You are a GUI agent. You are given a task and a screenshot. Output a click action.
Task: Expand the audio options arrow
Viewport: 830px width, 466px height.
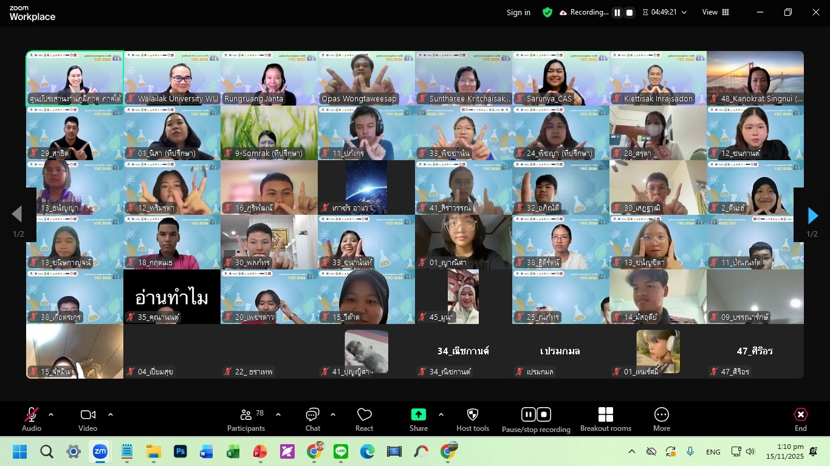point(51,415)
